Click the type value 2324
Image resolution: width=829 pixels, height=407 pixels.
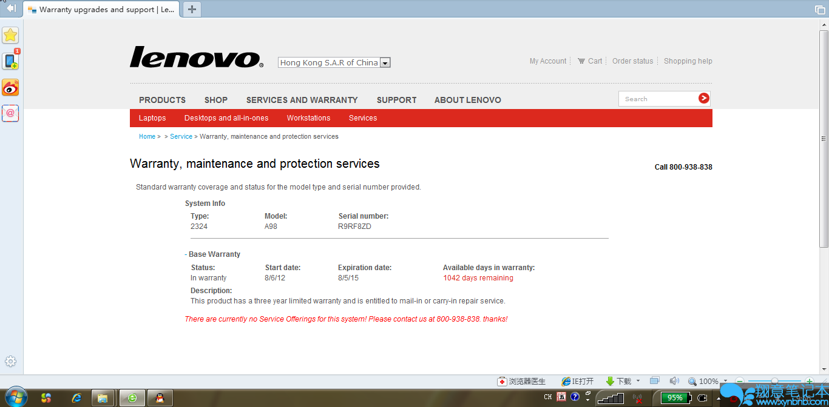[199, 227]
